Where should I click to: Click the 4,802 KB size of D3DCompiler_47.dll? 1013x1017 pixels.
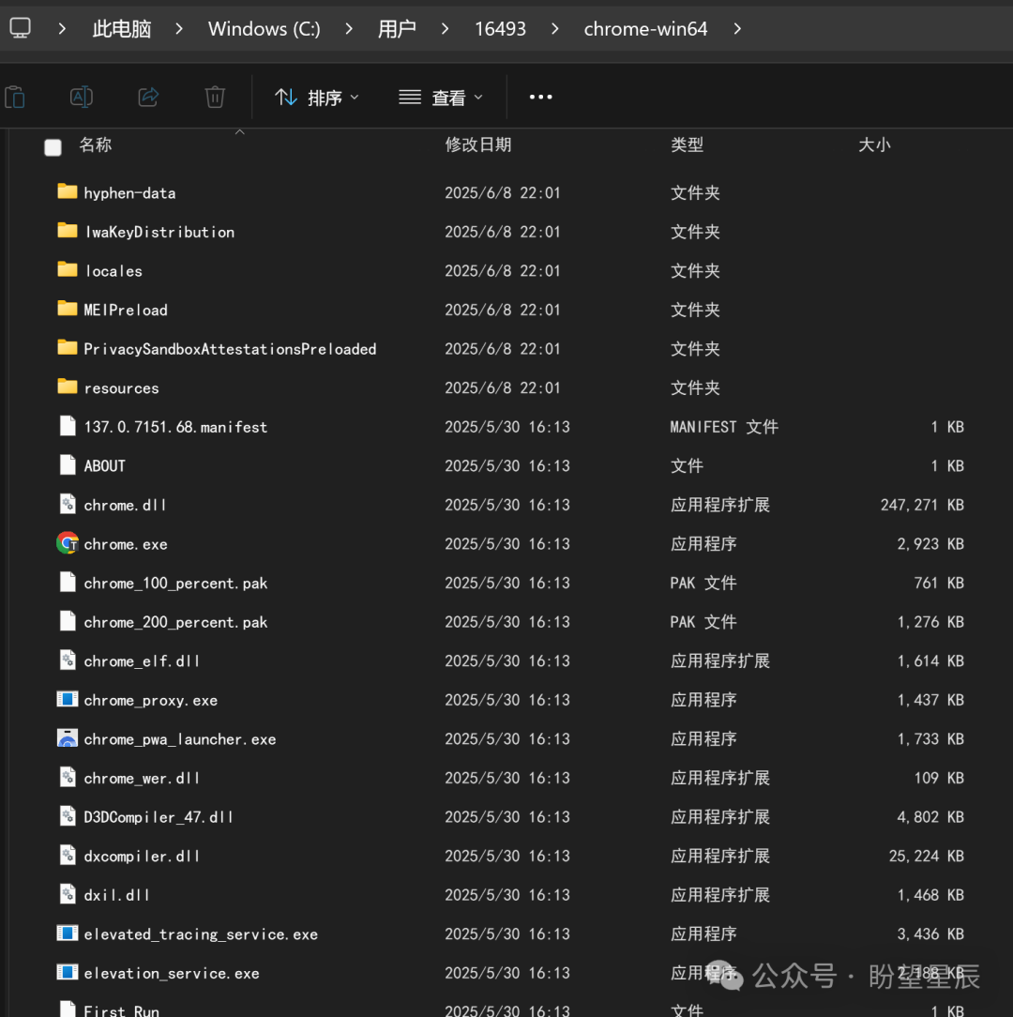(x=930, y=816)
